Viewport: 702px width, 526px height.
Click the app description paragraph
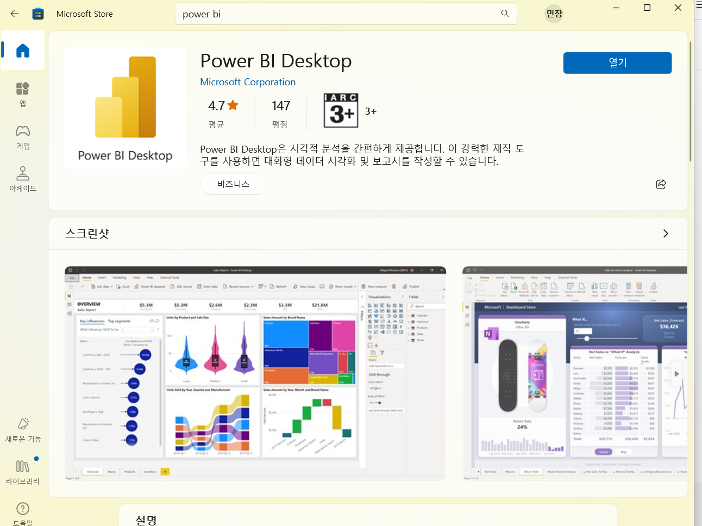point(362,155)
